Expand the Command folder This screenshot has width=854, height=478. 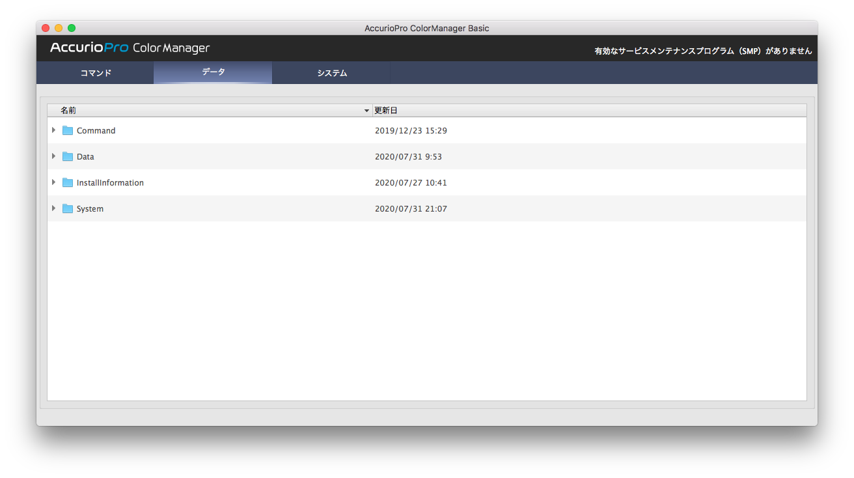tap(53, 130)
